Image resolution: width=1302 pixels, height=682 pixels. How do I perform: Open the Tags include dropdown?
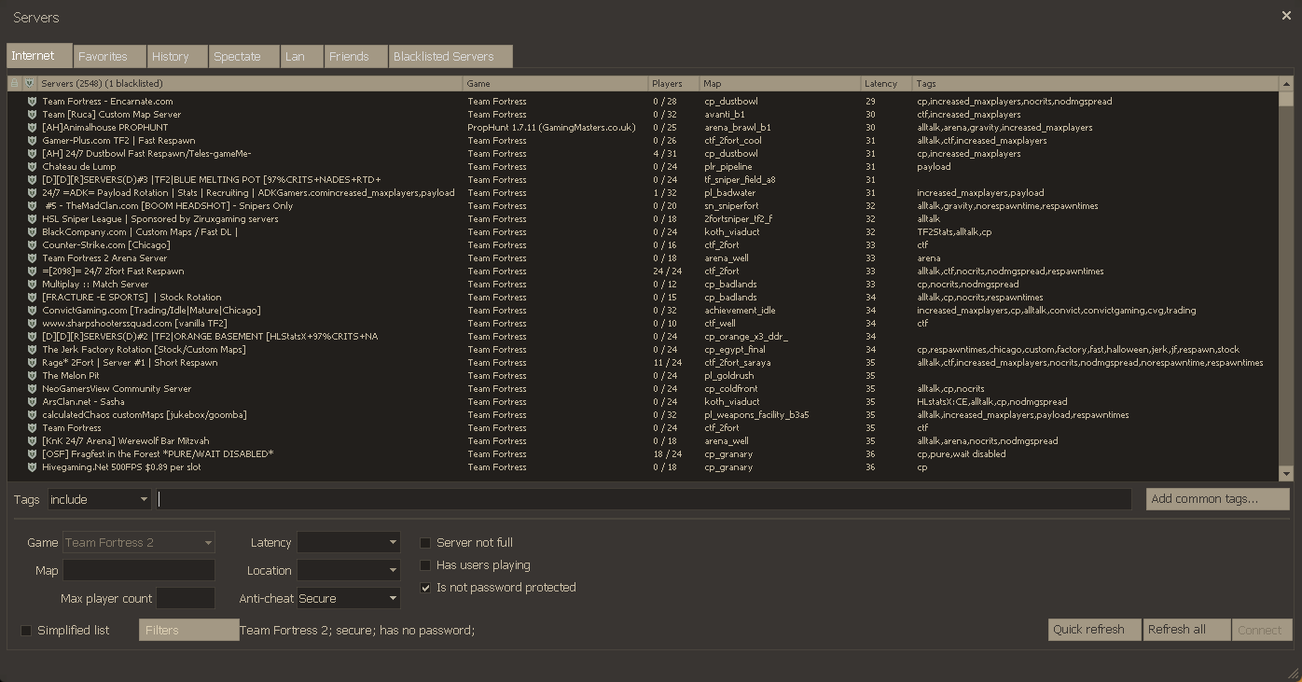[x=100, y=499]
